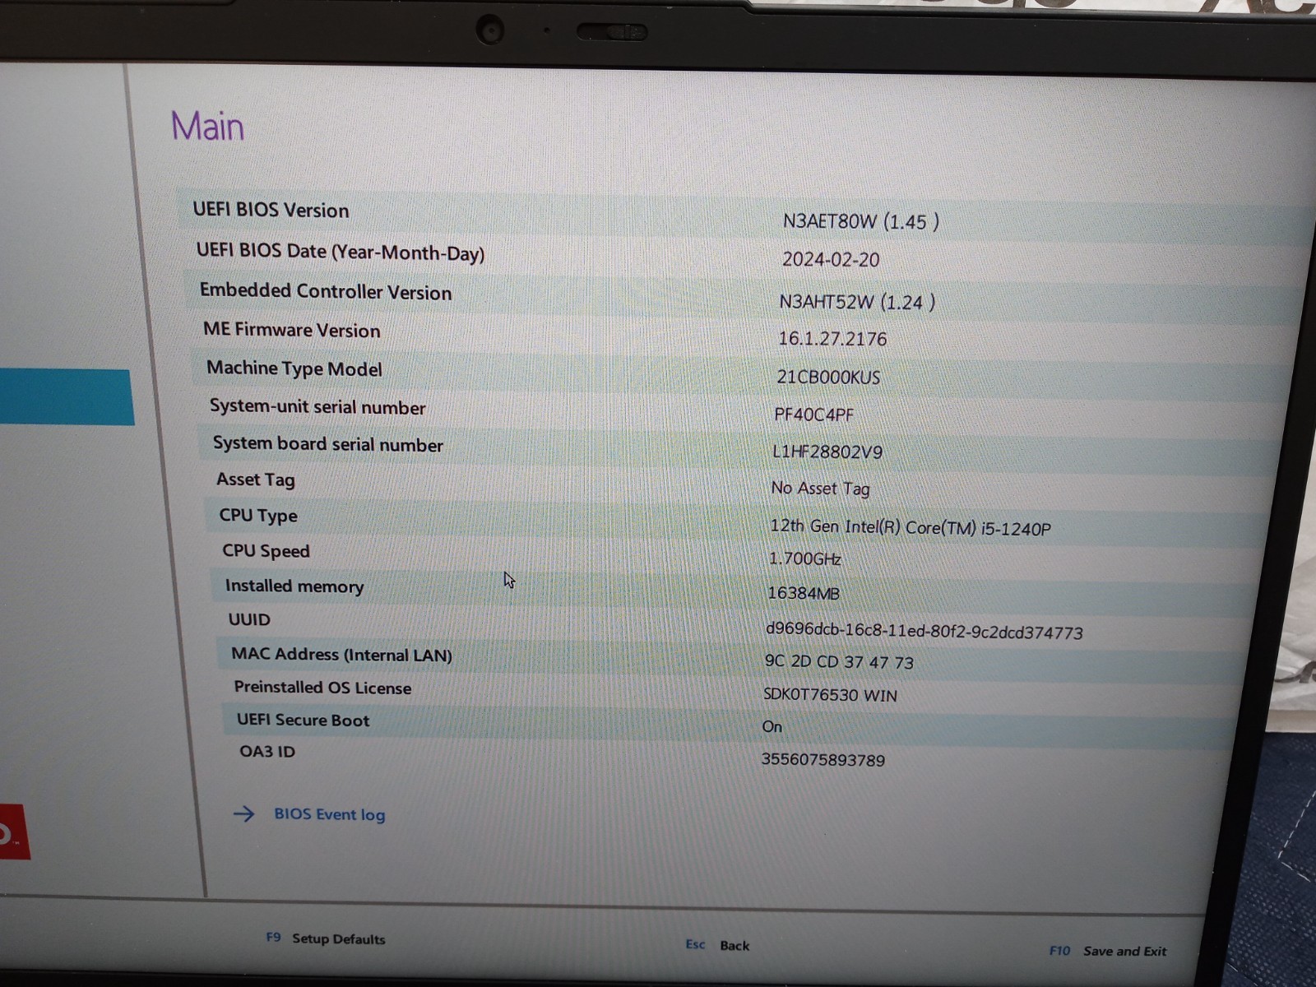Click the Installed memory label
Image resolution: width=1316 pixels, height=987 pixels.
tap(294, 586)
